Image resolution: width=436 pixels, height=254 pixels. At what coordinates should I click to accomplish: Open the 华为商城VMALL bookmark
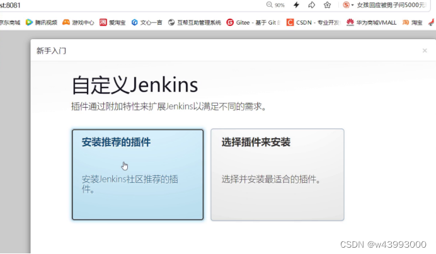pyautogui.click(x=372, y=23)
